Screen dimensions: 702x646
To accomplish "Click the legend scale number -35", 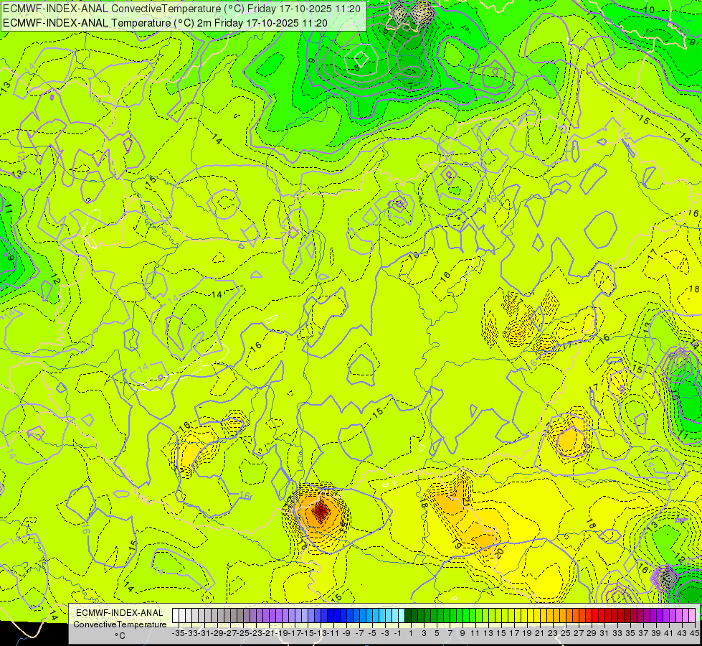I will (179, 633).
